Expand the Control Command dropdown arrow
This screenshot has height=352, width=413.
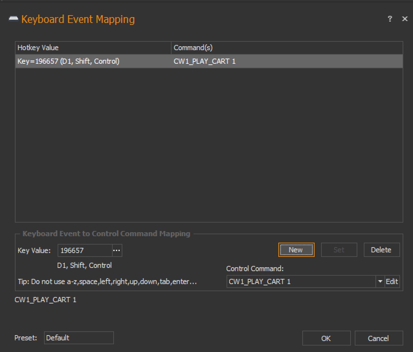380,281
